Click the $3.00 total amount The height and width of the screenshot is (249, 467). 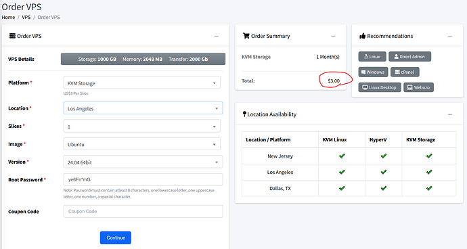334,81
